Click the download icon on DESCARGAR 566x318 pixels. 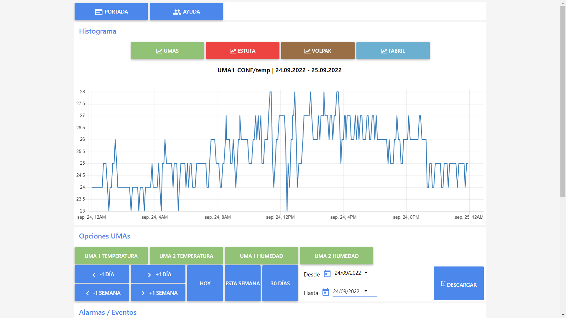(443, 284)
